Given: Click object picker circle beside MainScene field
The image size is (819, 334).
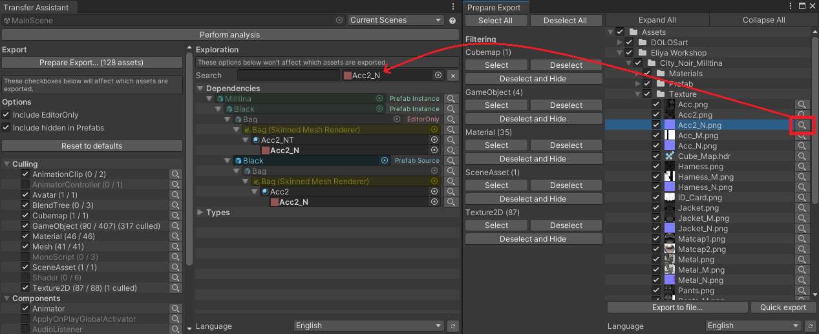Looking at the screenshot, I should tap(339, 20).
